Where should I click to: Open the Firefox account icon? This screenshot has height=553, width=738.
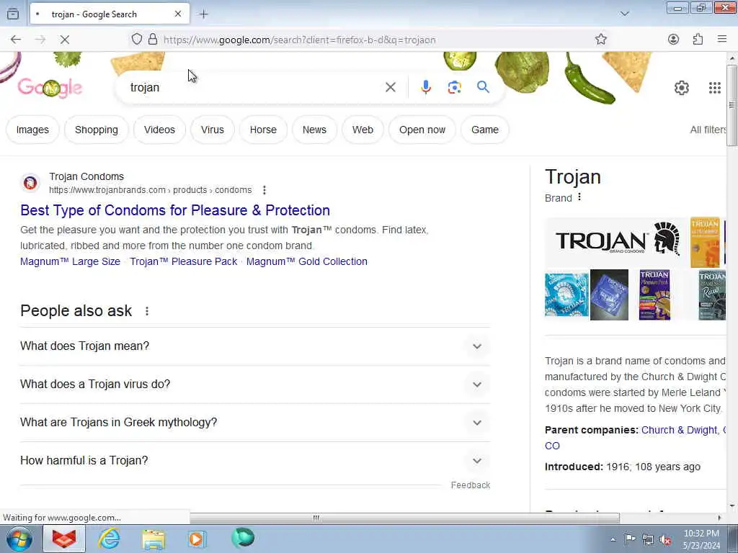674,40
